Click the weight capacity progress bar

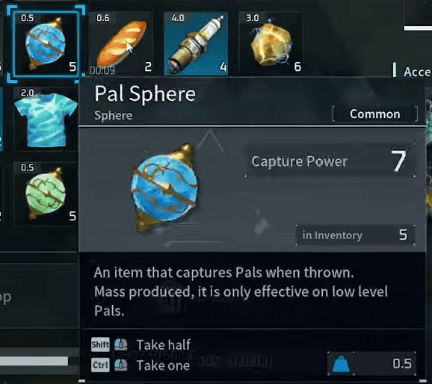click(34, 361)
